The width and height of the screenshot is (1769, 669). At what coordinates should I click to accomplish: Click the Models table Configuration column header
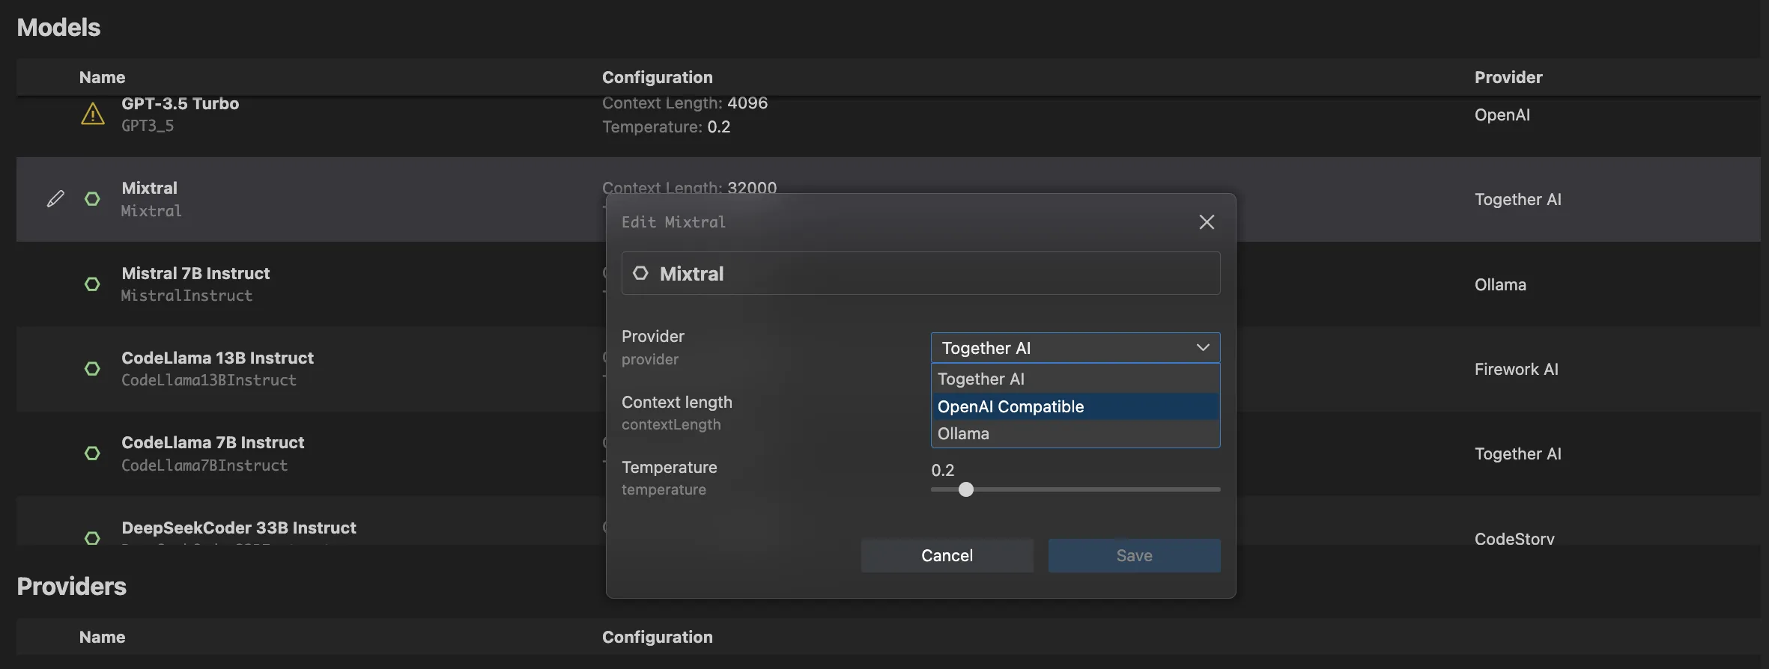click(x=658, y=77)
